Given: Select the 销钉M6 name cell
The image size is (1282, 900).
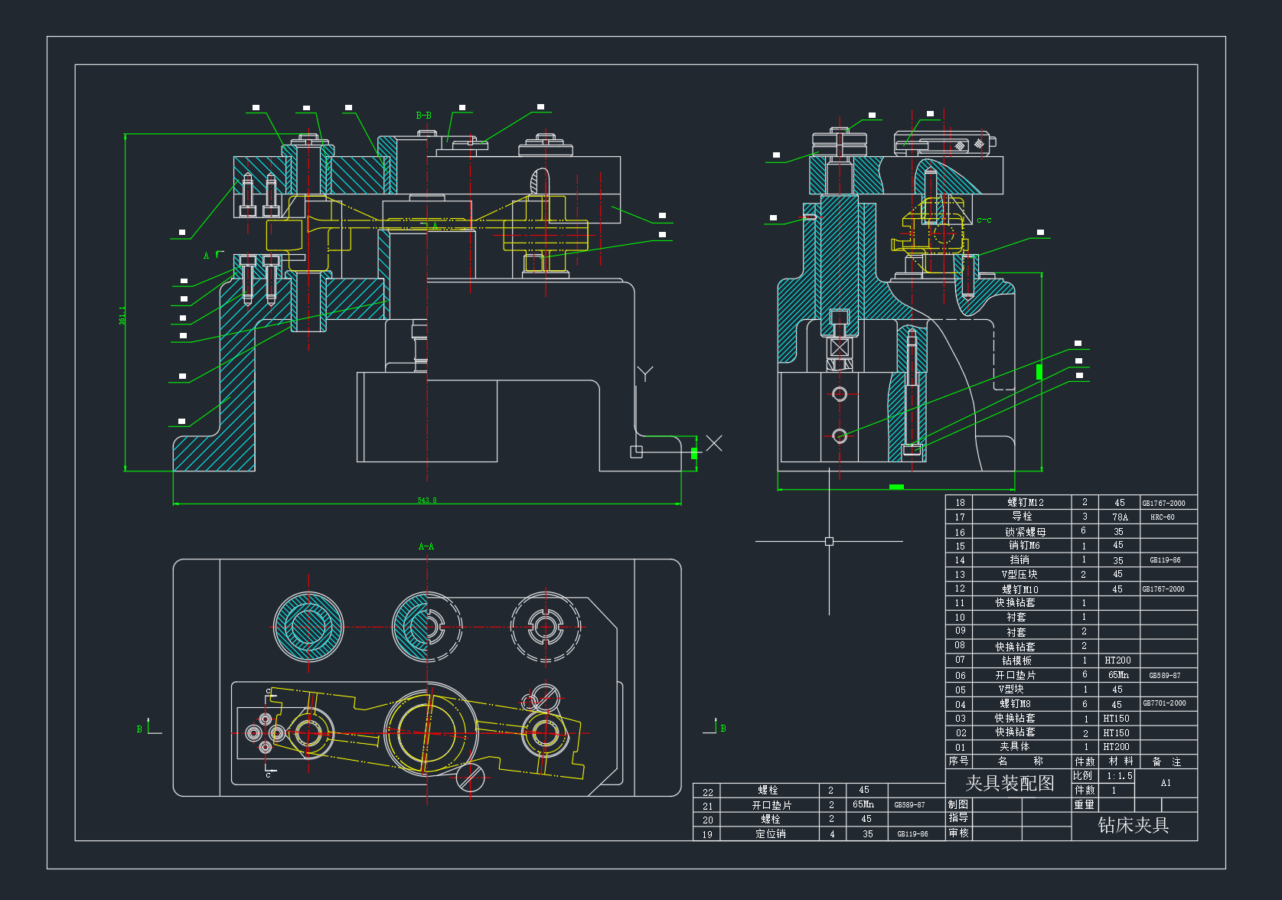Looking at the screenshot, I should [1024, 546].
